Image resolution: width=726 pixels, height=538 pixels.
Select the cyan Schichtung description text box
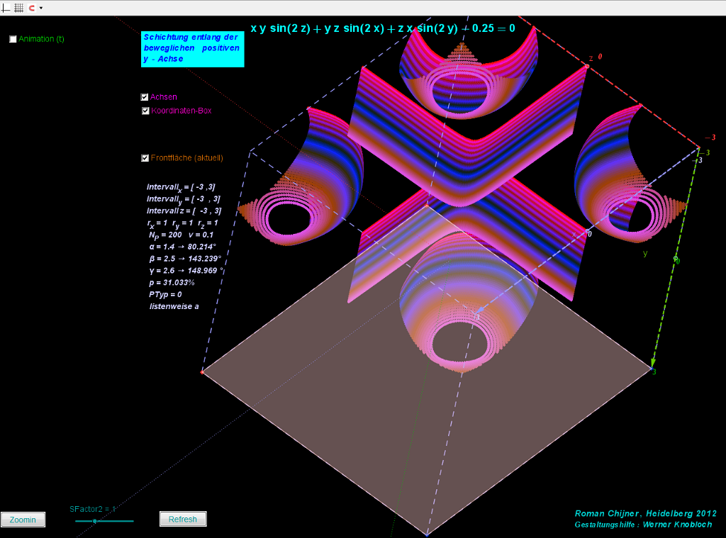point(192,48)
